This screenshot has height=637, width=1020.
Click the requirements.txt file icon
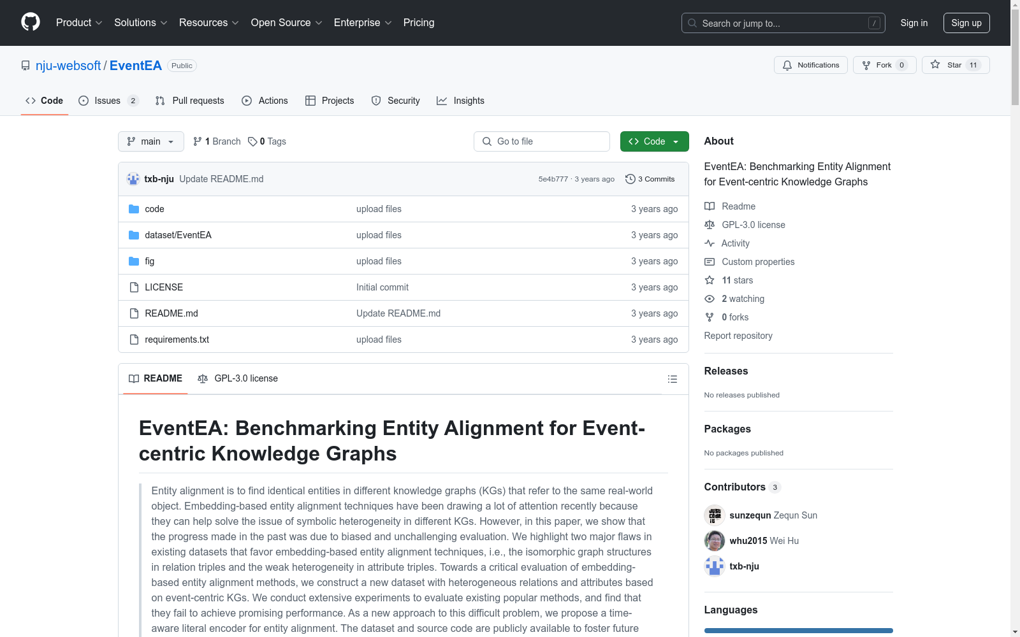[x=134, y=340]
